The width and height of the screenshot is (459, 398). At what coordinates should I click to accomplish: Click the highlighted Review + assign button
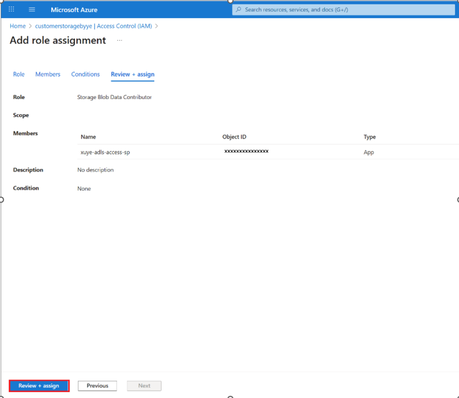coord(39,385)
